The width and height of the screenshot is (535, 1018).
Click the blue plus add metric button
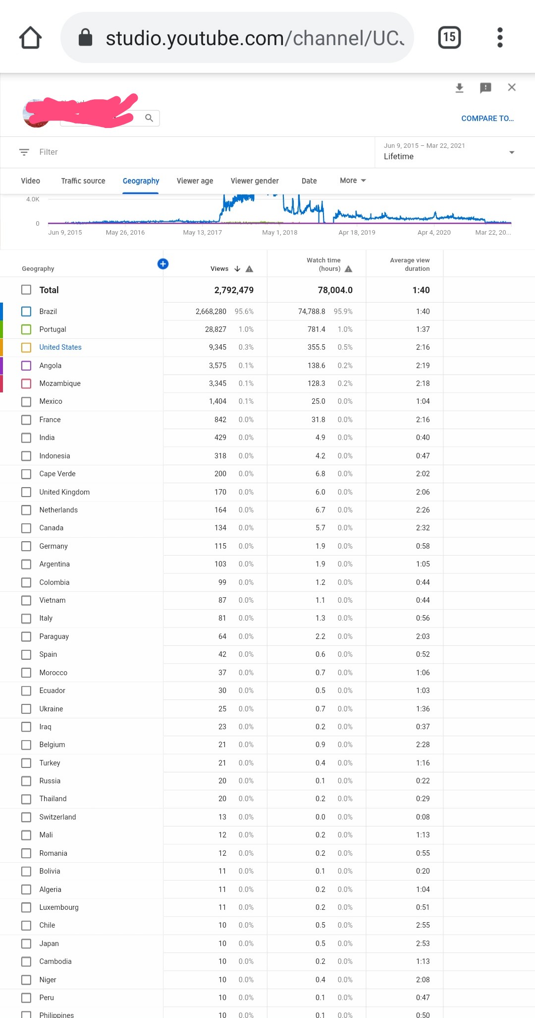tap(163, 264)
